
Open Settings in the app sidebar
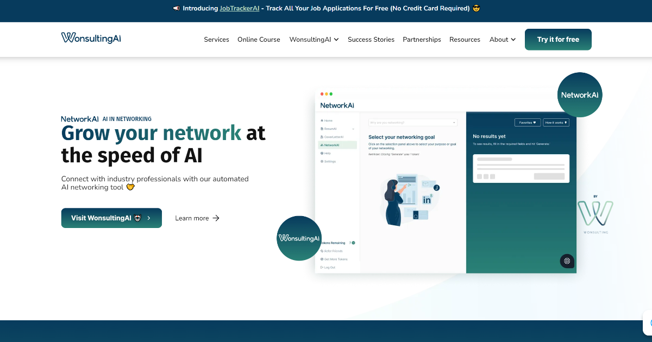328,161
